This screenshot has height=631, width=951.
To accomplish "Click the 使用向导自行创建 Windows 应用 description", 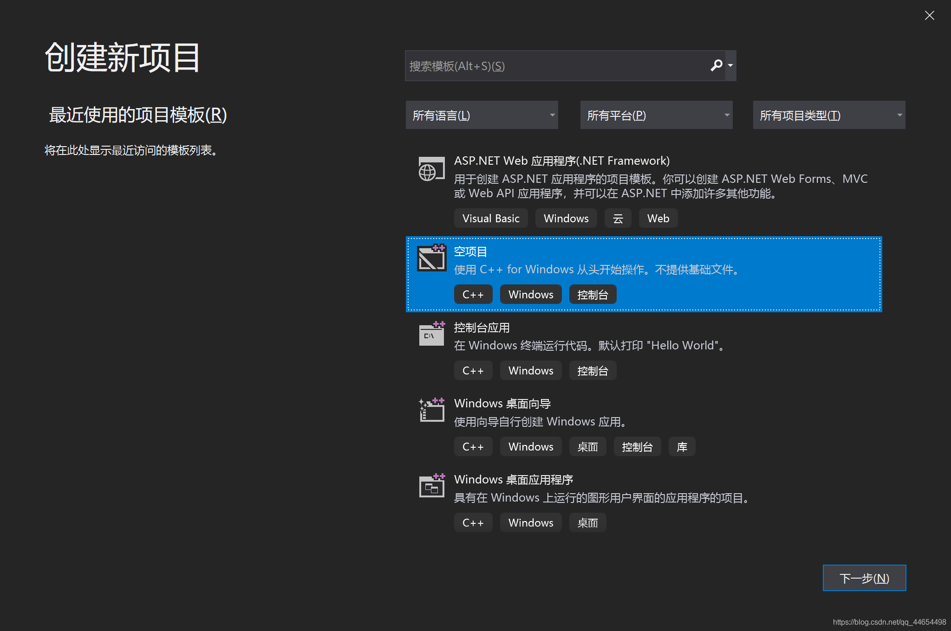I will [541, 422].
